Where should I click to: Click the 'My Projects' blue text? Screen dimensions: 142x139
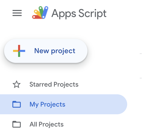click(47, 104)
